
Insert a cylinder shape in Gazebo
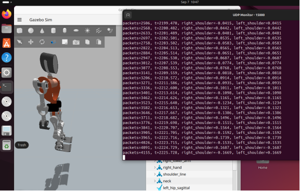tap(54, 31)
